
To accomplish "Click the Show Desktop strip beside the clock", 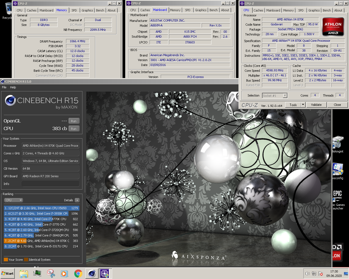I will click(x=346, y=273).
